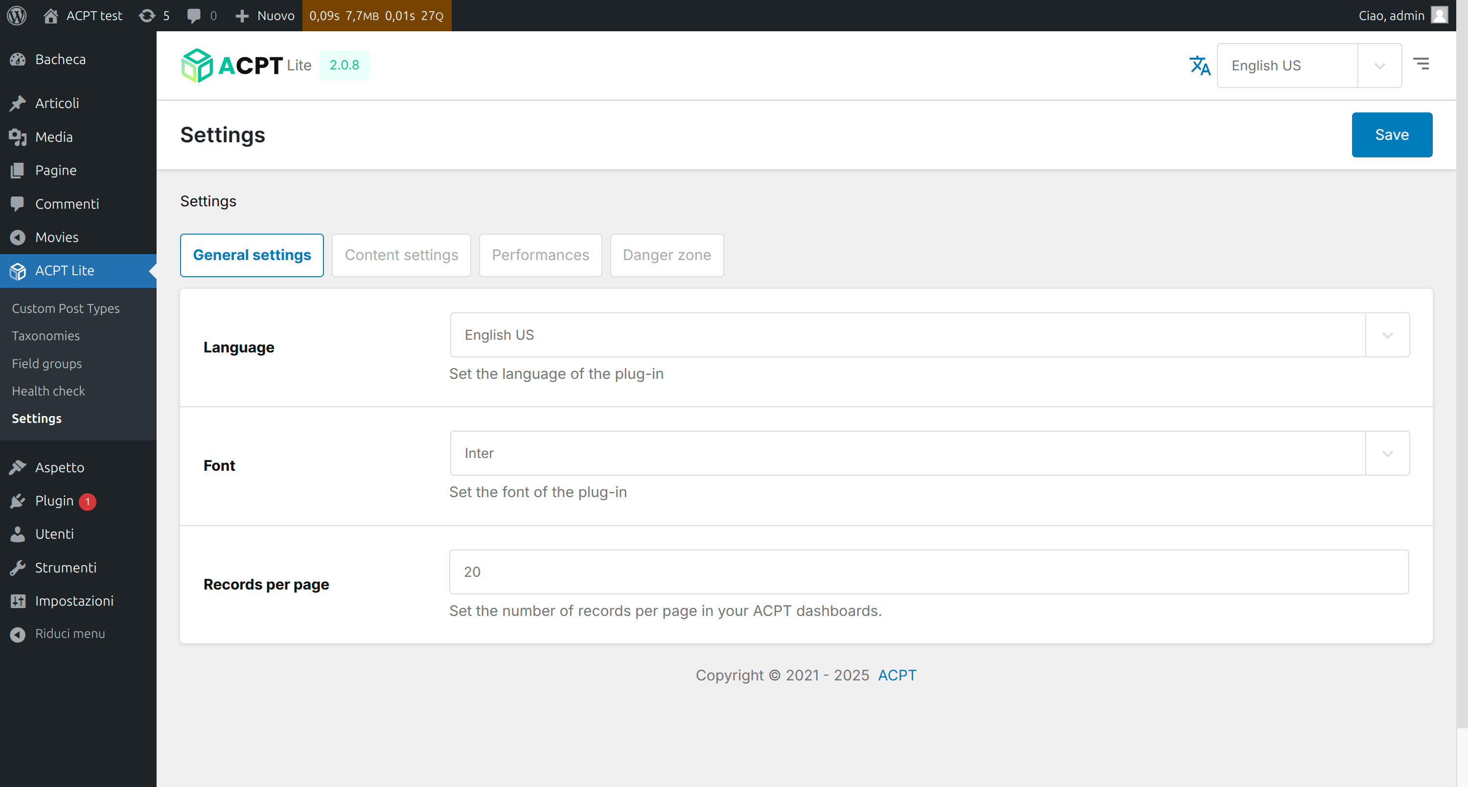Open Custom Post Types submenu item
This screenshot has width=1468, height=787.
(66, 308)
